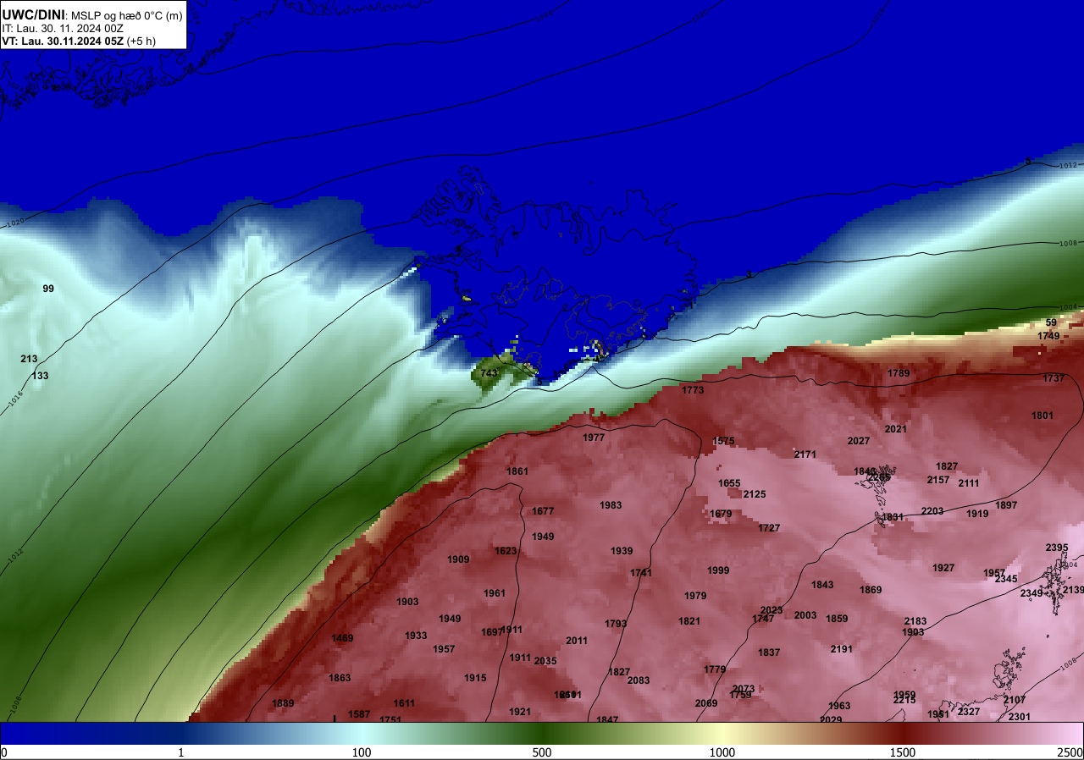Click the map value 1977
Screen dimensions: 1084x760
pos(594,438)
